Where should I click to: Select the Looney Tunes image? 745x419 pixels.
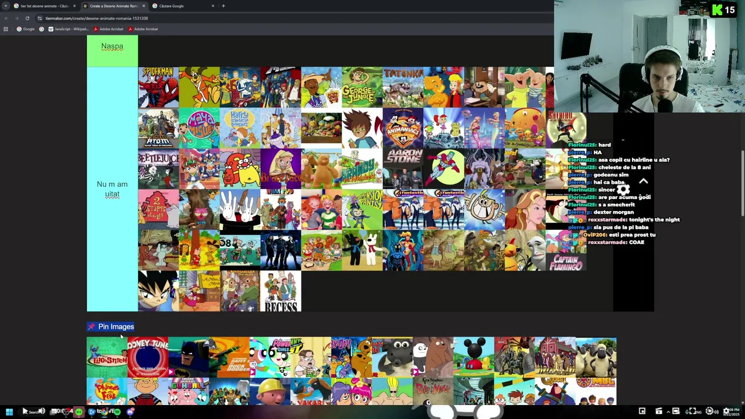coord(148,357)
